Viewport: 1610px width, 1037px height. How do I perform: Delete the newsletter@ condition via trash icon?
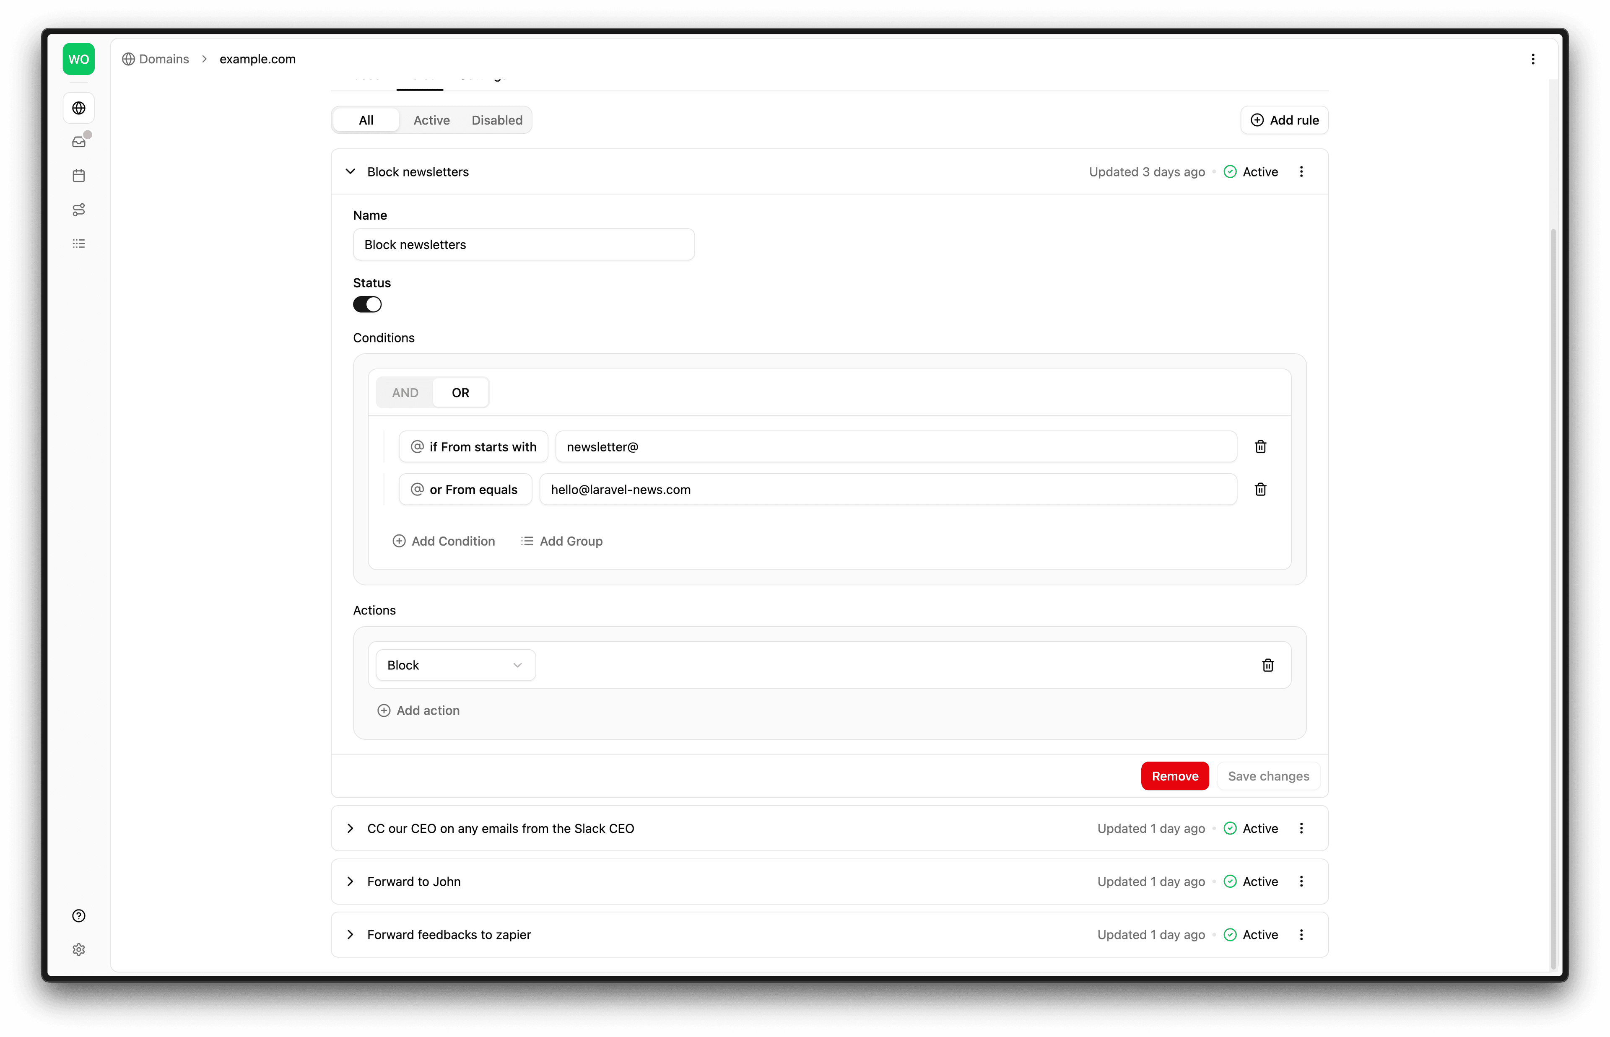(x=1260, y=446)
